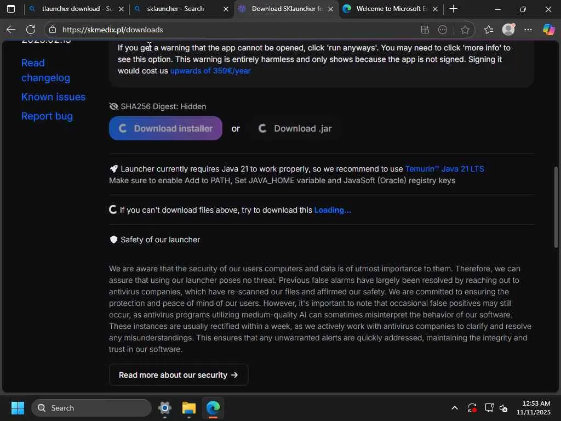
Task: Click the rocket icon beside Java requirement
Action: tap(114, 169)
